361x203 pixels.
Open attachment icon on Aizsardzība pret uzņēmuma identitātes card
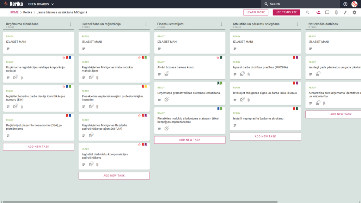[x=324, y=103]
